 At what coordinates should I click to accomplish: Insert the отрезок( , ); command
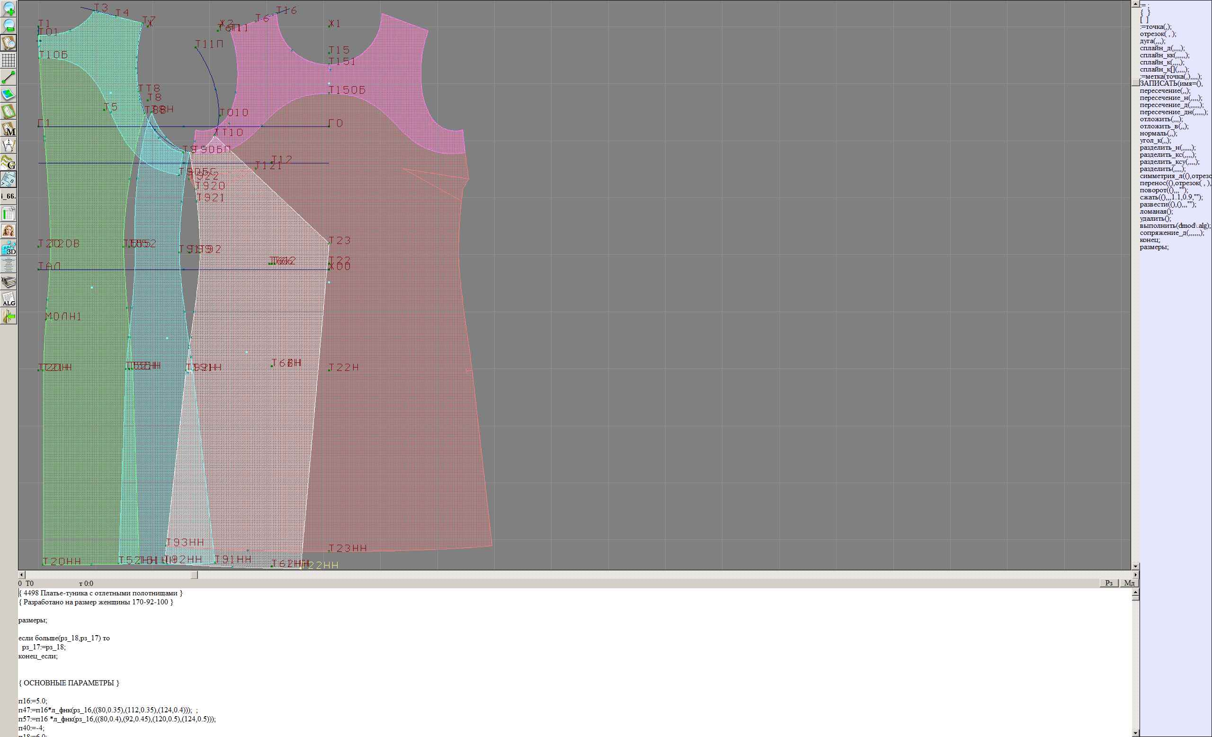pyautogui.click(x=1158, y=34)
